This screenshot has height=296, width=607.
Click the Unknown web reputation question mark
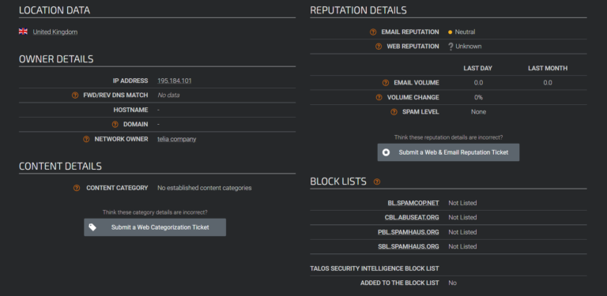pos(451,47)
